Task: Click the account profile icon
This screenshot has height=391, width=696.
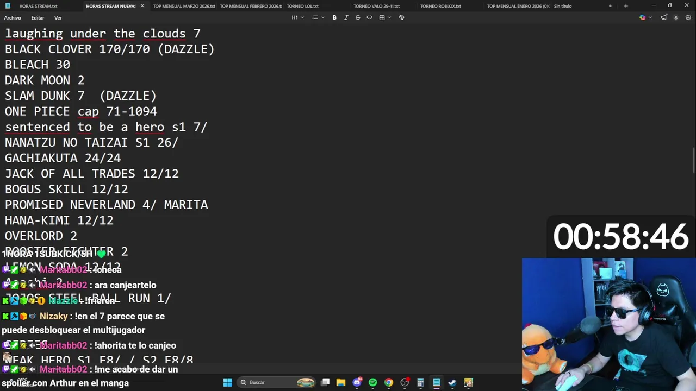Action: pos(676,17)
